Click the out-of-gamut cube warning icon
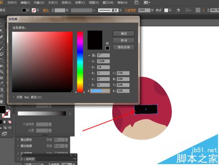The width and height of the screenshot is (219, 165). (107, 43)
